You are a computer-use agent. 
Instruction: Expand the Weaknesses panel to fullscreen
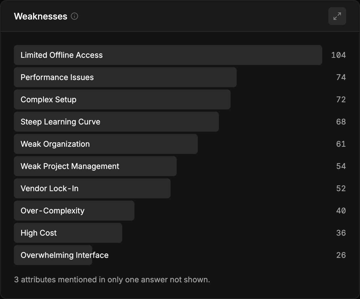point(337,16)
